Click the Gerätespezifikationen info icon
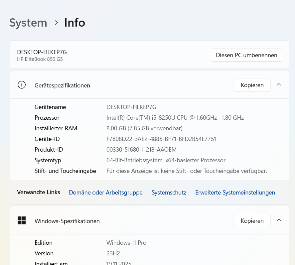The image size is (295, 265). [x=22, y=85]
